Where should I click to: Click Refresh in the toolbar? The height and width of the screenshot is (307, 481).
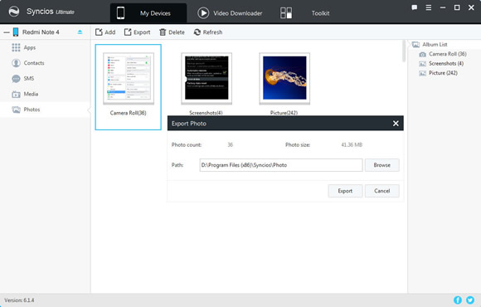click(208, 32)
